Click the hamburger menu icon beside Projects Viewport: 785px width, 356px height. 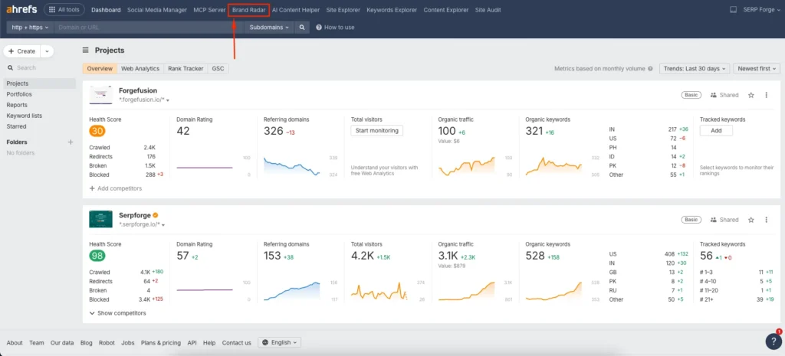(x=86, y=51)
